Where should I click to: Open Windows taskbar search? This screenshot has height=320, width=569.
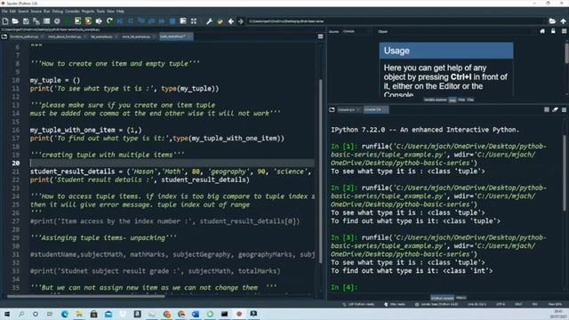click(21, 314)
